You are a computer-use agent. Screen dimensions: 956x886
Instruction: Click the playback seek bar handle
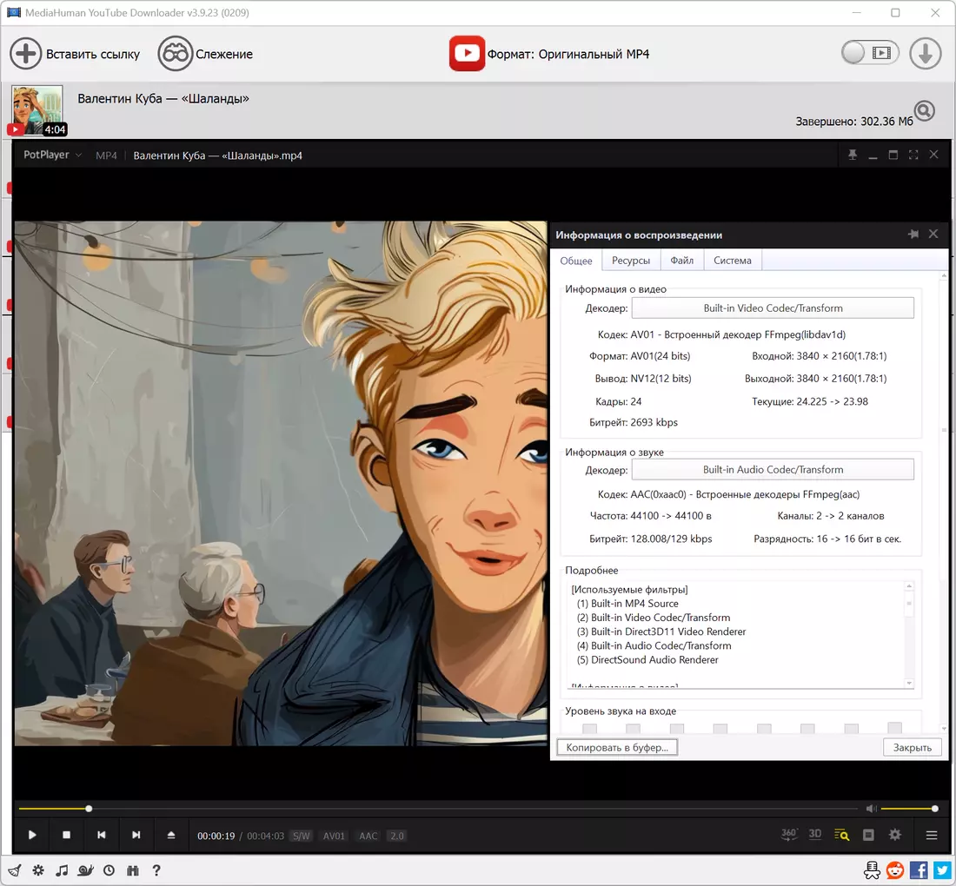pos(89,809)
